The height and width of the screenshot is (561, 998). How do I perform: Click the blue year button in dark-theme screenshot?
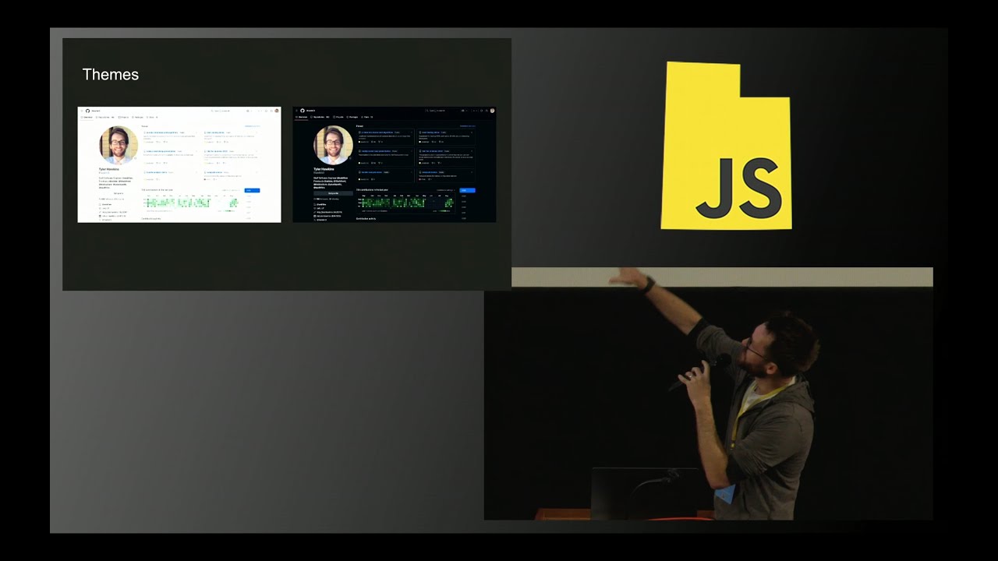pos(467,190)
